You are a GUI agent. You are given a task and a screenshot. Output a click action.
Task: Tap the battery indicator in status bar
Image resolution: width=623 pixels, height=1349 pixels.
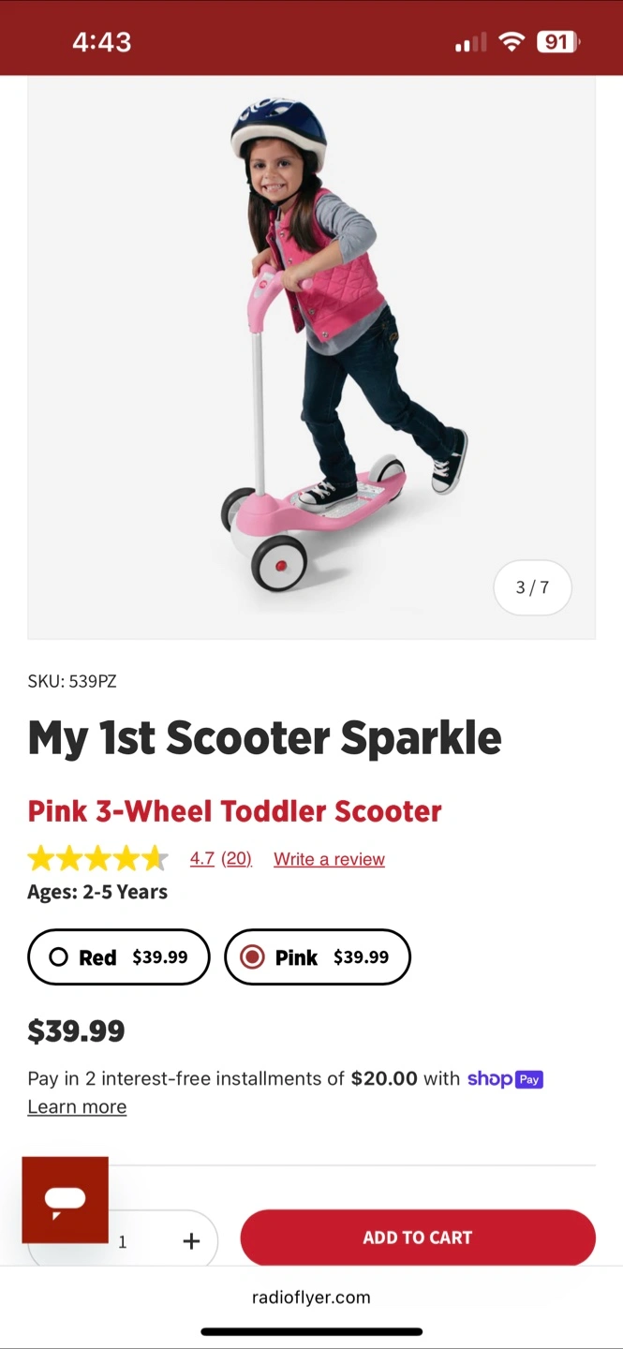pyautogui.click(x=557, y=42)
